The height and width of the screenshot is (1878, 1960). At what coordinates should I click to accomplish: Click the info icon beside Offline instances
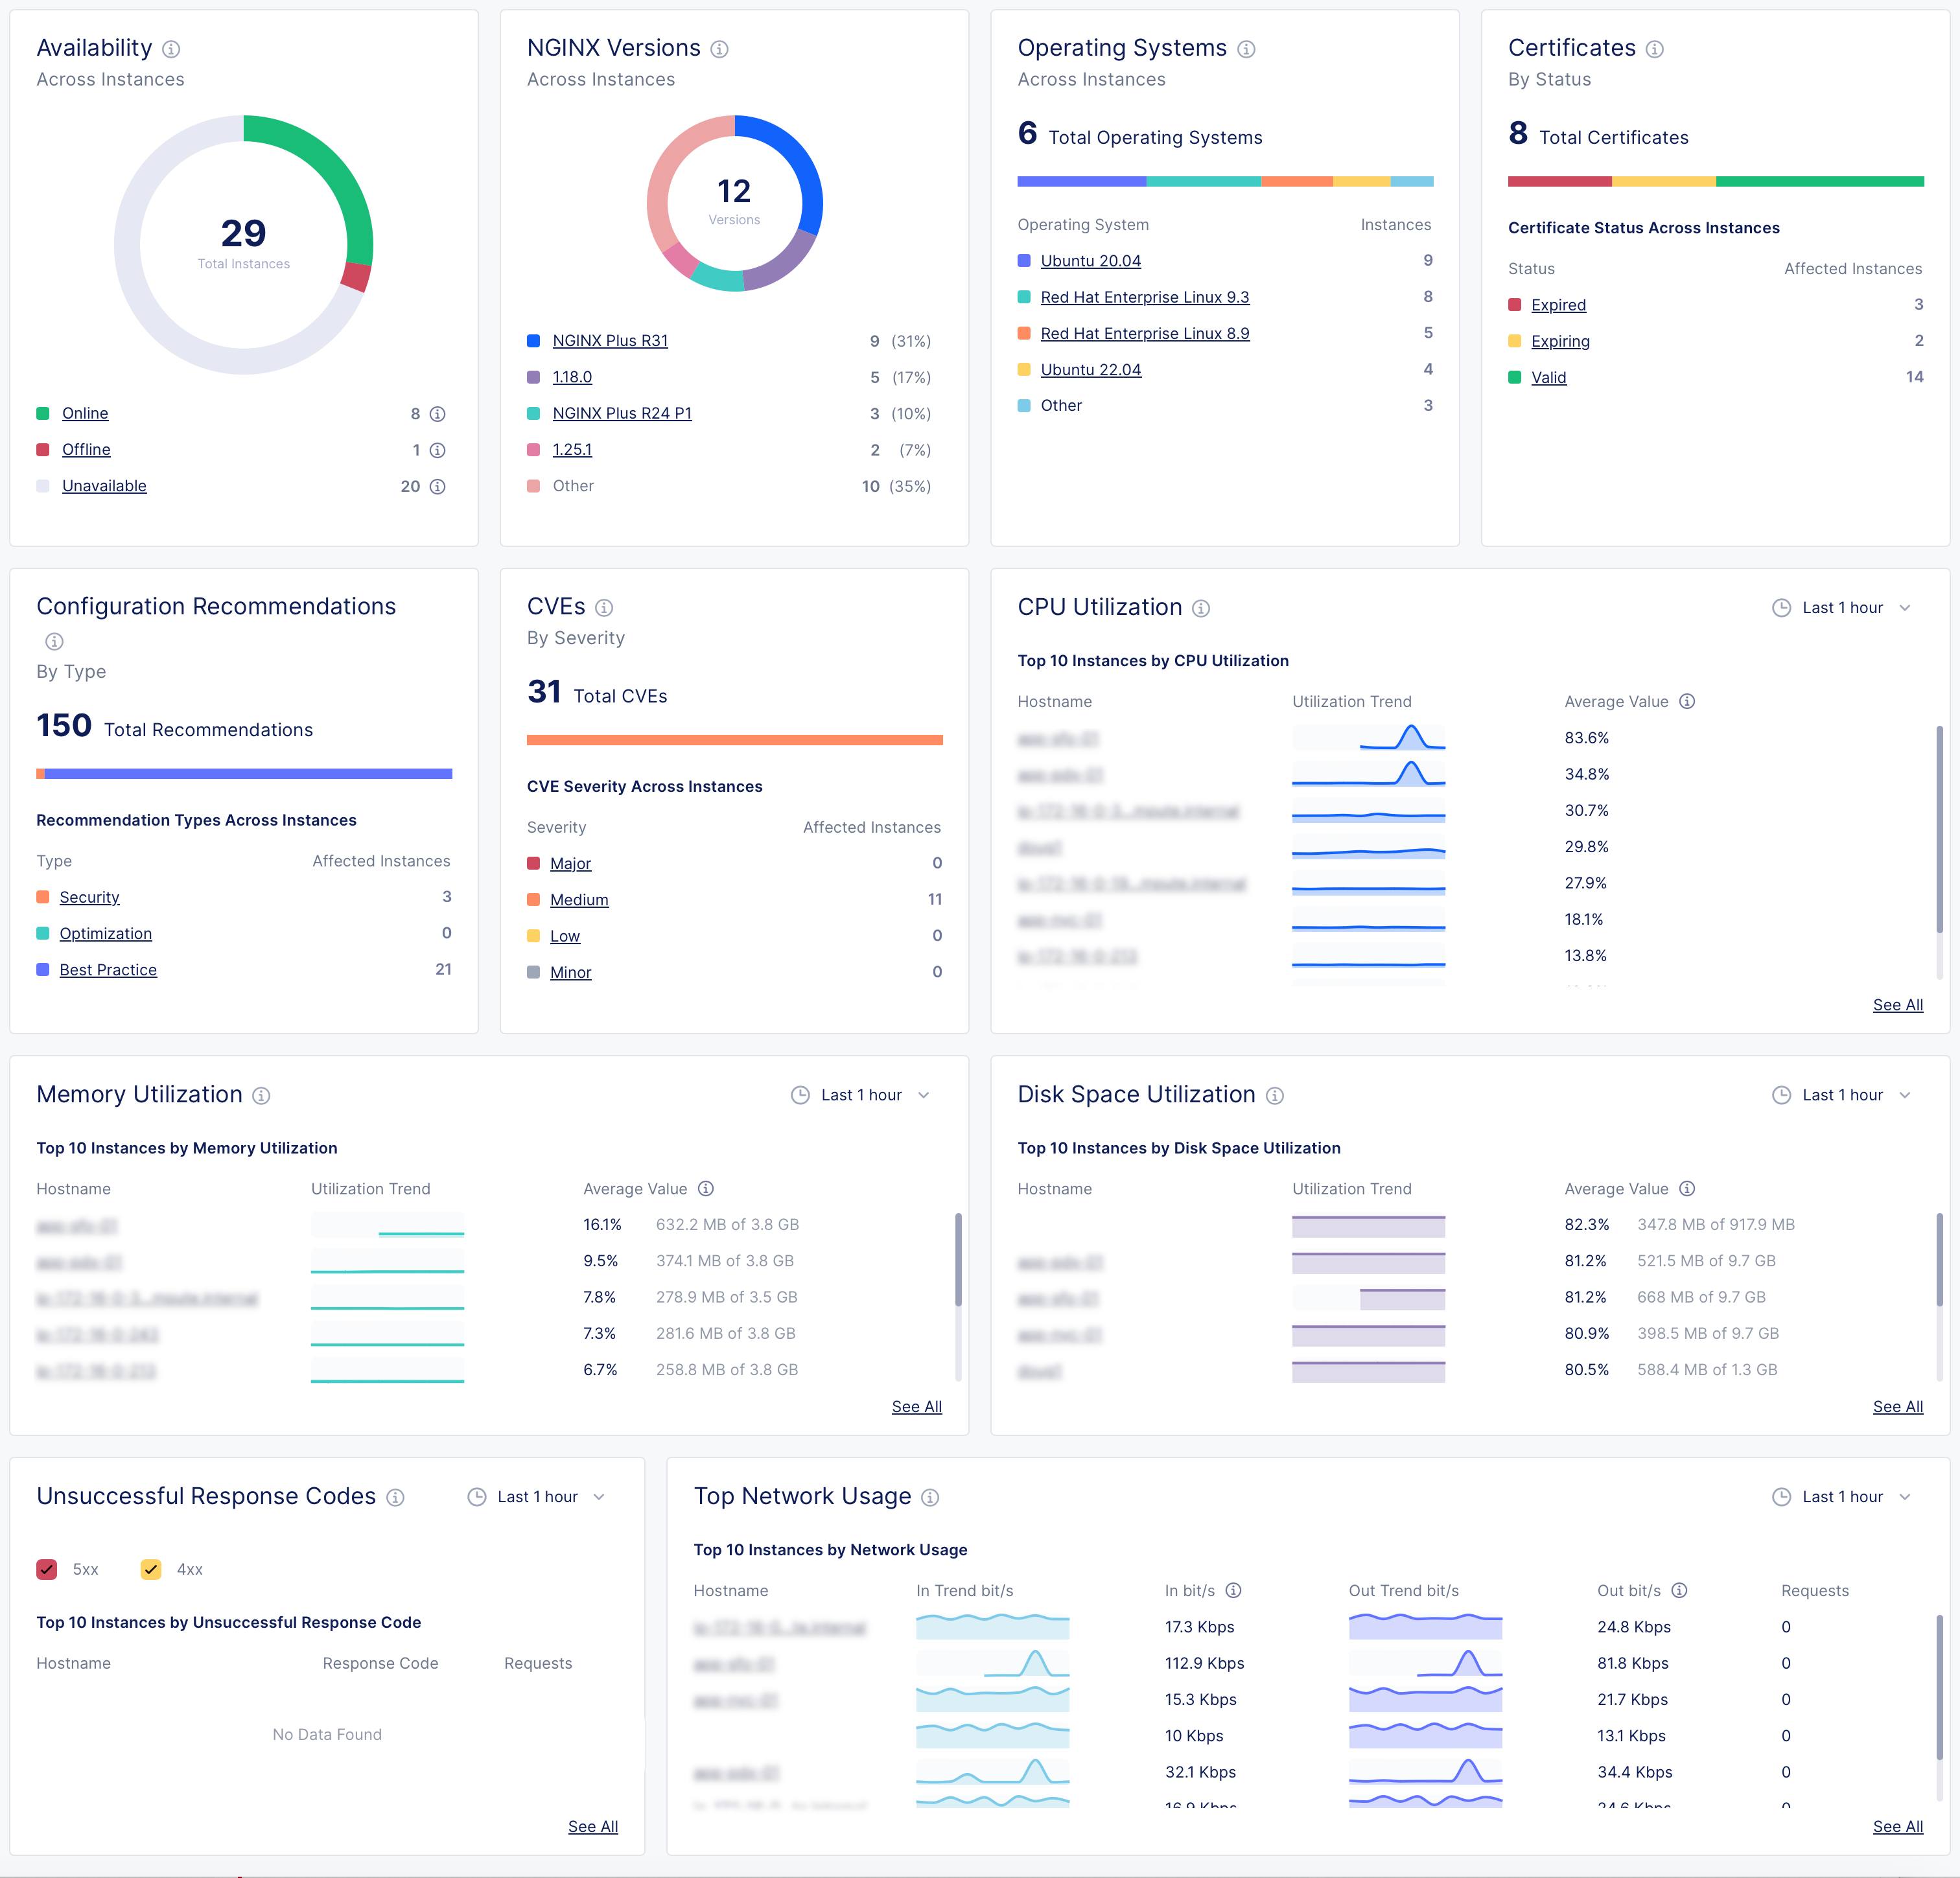pos(436,450)
